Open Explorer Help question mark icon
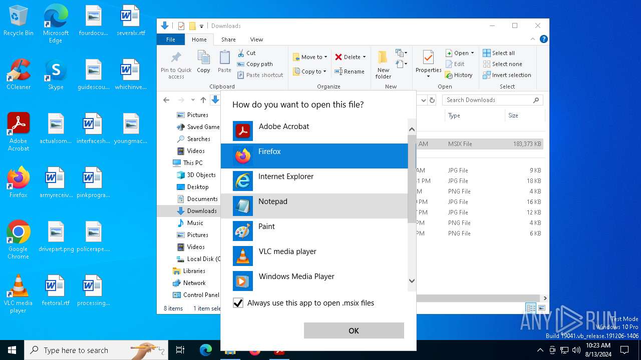This screenshot has width=641, height=360. (x=543, y=39)
